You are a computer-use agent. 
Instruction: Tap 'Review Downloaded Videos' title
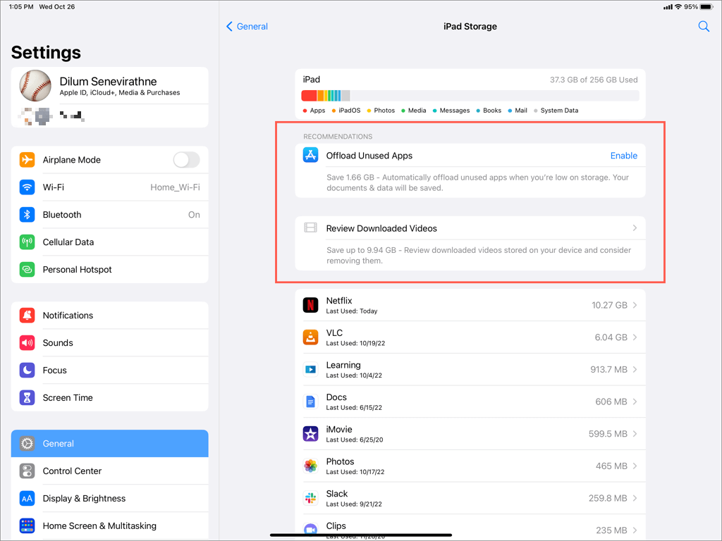381,228
